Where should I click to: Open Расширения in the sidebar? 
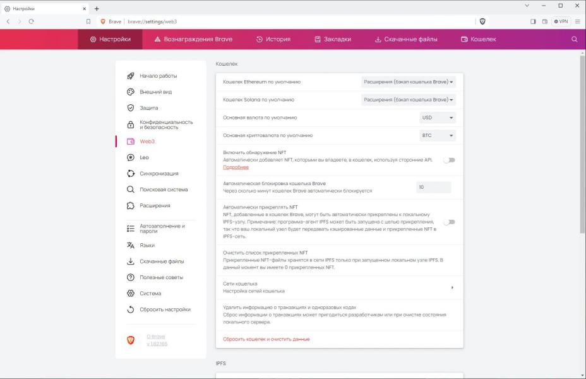click(x=155, y=205)
